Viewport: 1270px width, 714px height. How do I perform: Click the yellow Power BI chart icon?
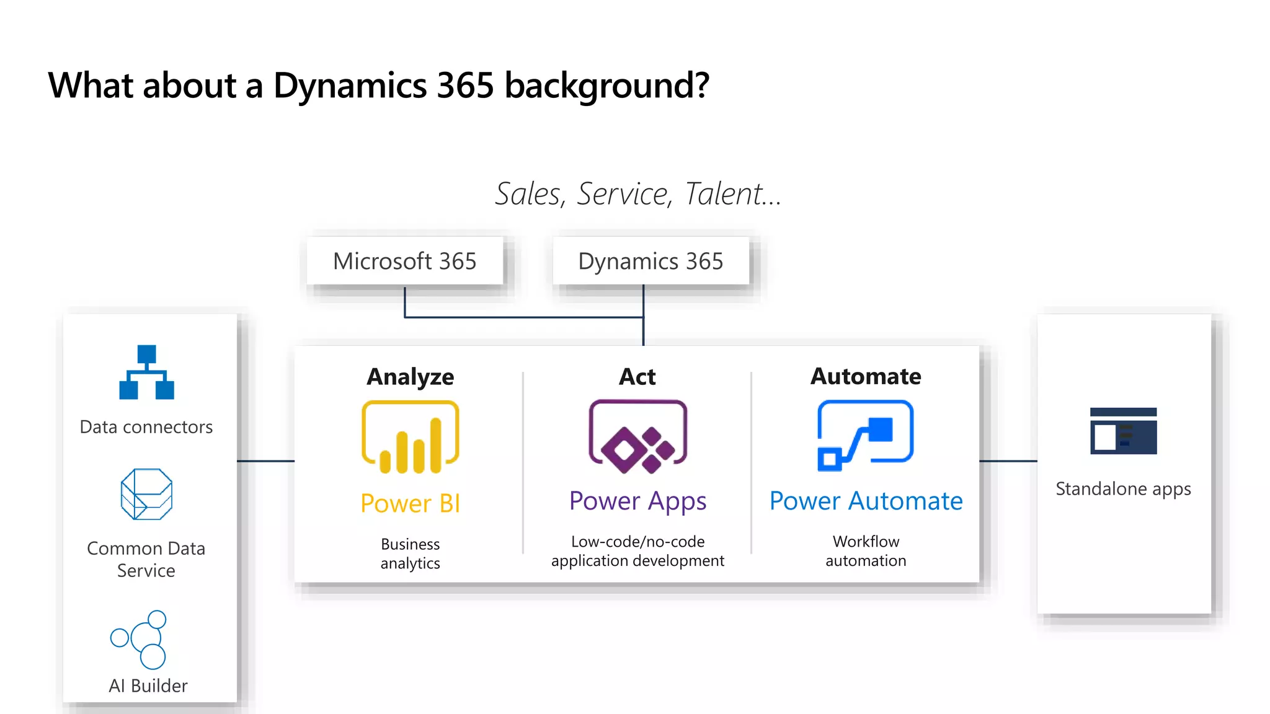point(411,437)
